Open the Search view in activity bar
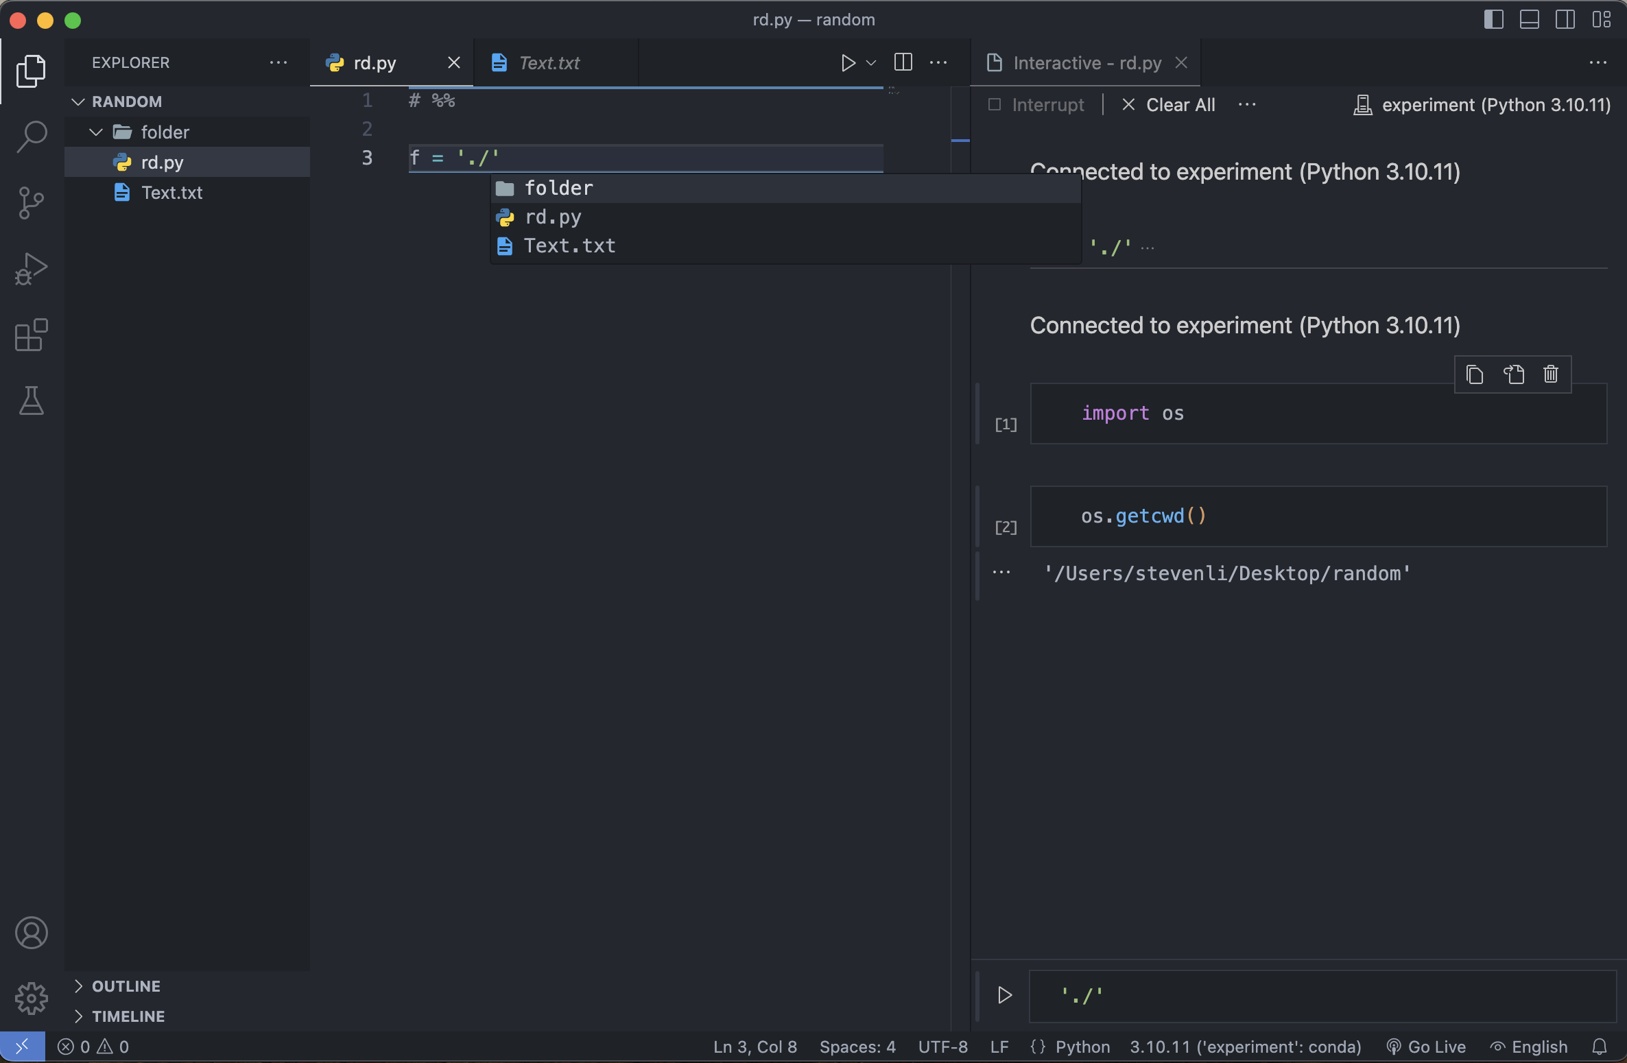Screen dimensions: 1627x1063 (32, 136)
